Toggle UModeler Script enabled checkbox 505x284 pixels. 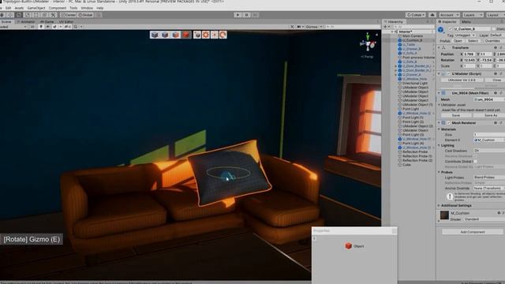(x=449, y=74)
